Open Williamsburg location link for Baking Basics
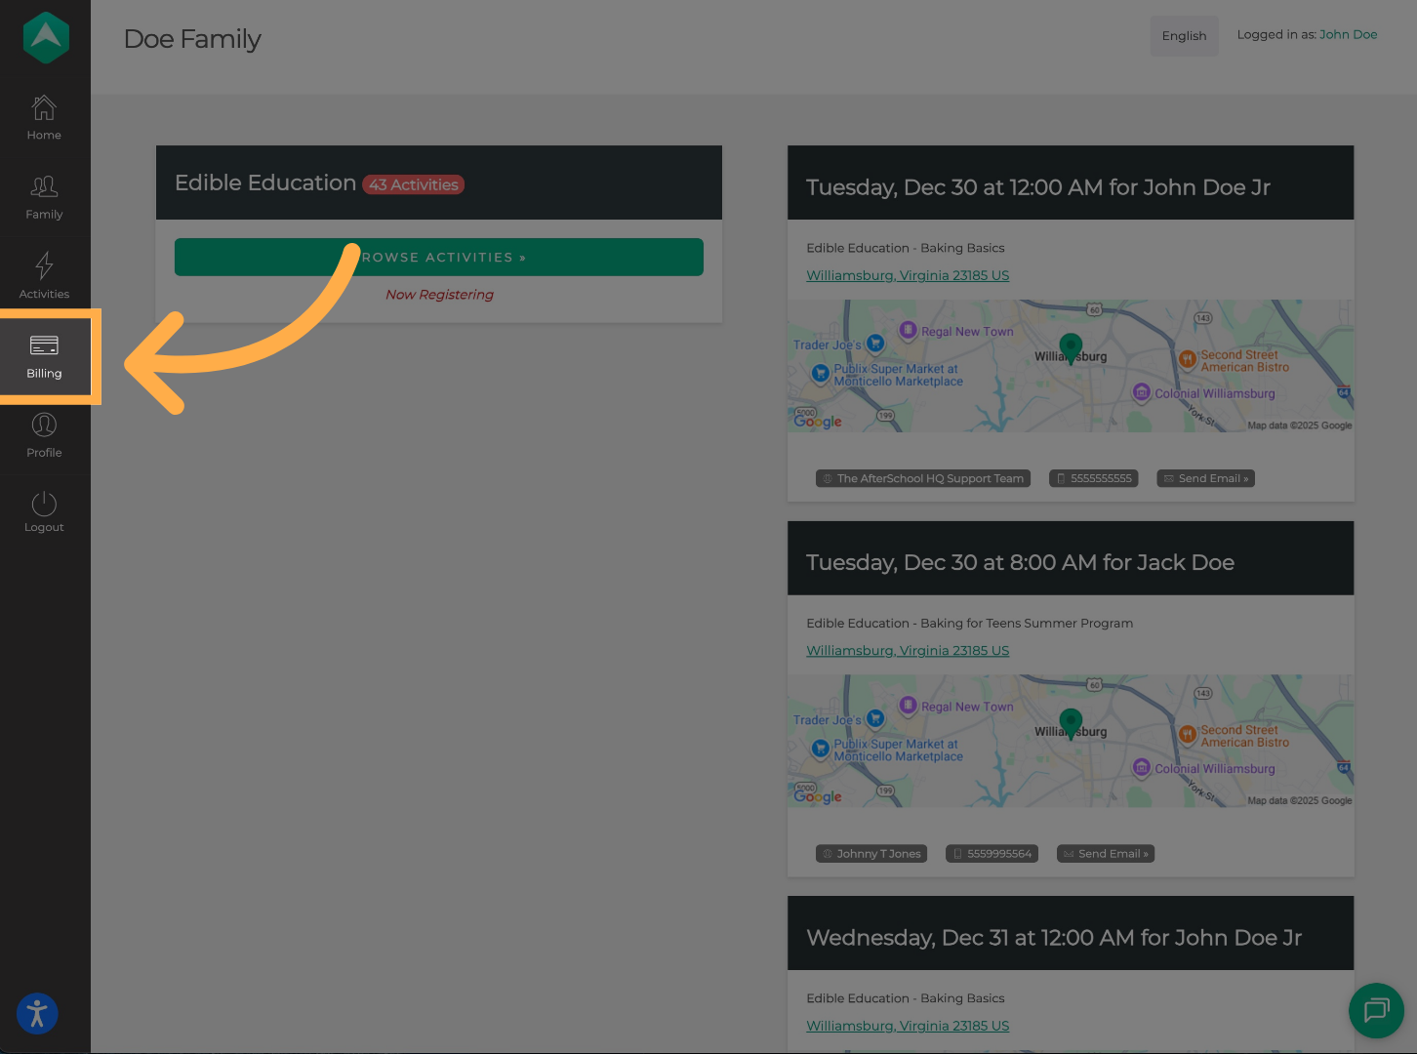This screenshot has height=1054, width=1417. (x=907, y=274)
